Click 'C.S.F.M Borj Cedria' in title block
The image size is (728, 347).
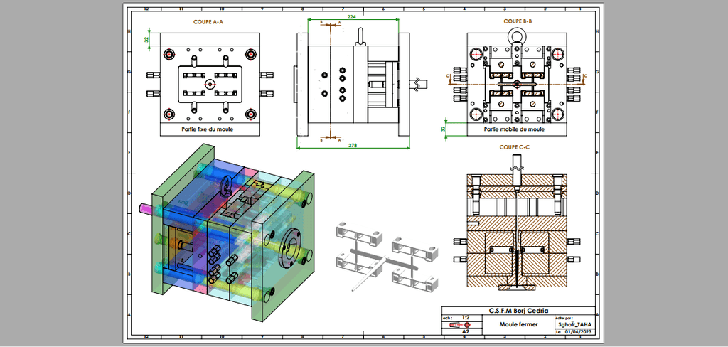coord(518,311)
